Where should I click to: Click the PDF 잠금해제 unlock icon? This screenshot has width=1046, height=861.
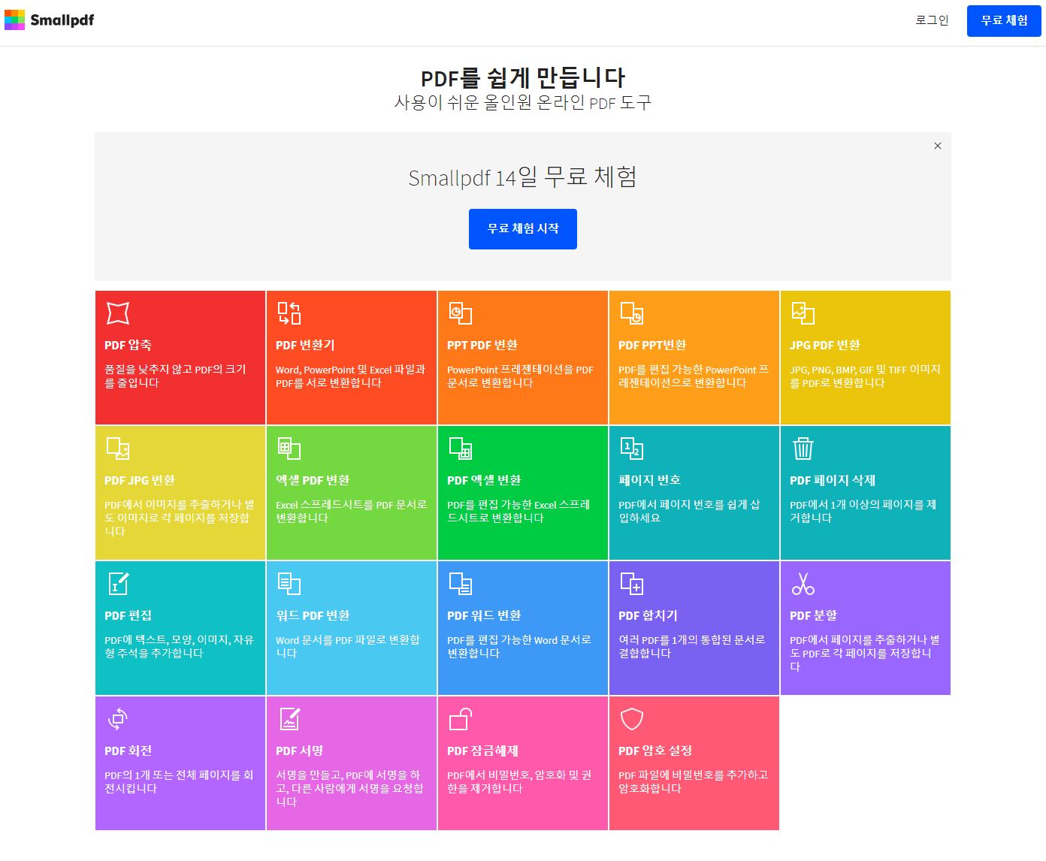pos(461,719)
